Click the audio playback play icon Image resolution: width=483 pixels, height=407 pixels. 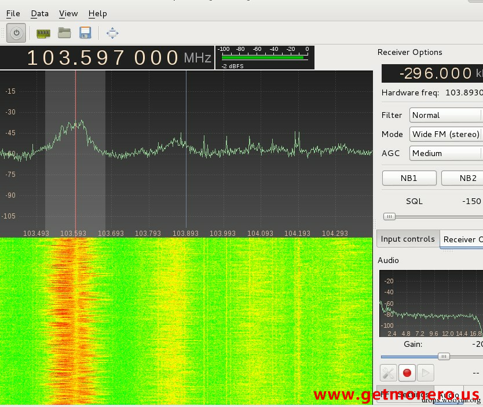(425, 373)
